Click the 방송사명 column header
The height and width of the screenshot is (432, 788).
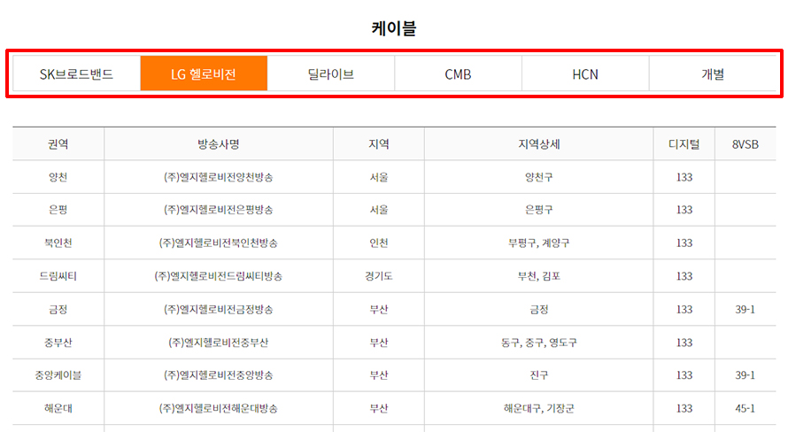(x=218, y=144)
